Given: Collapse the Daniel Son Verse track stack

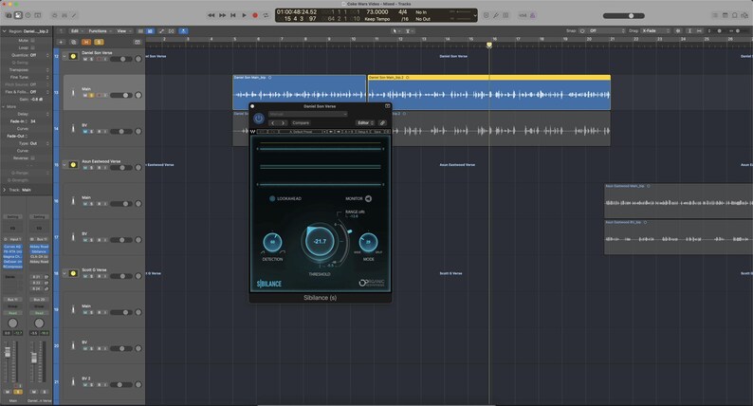Looking at the screenshot, I should 64,56.
